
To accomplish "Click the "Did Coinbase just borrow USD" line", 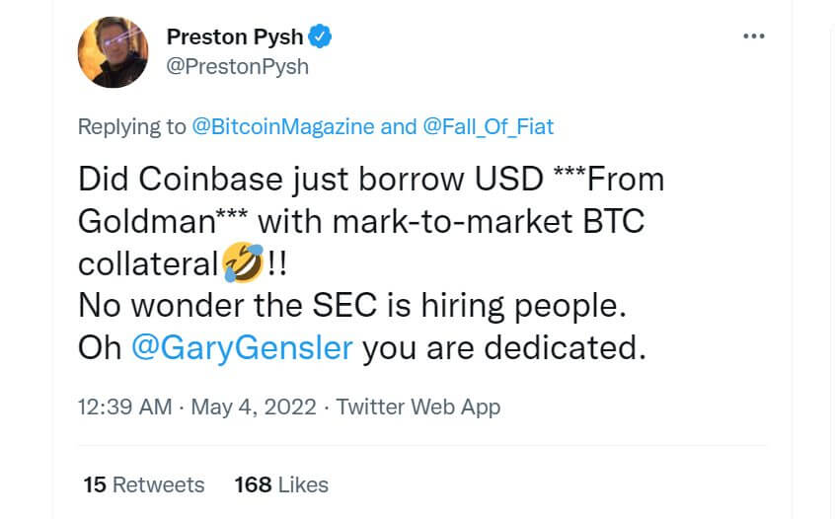I will pos(311,180).
